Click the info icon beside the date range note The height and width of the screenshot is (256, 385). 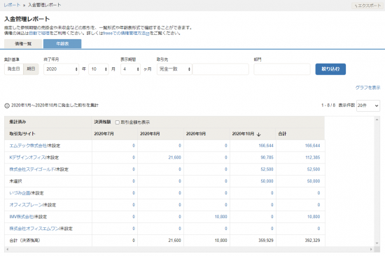pyautogui.click(x=7, y=106)
